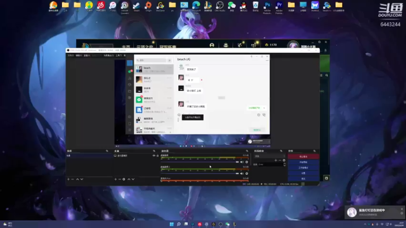
Task: Open the taskbar search icon
Action: pyautogui.click(x=179, y=224)
